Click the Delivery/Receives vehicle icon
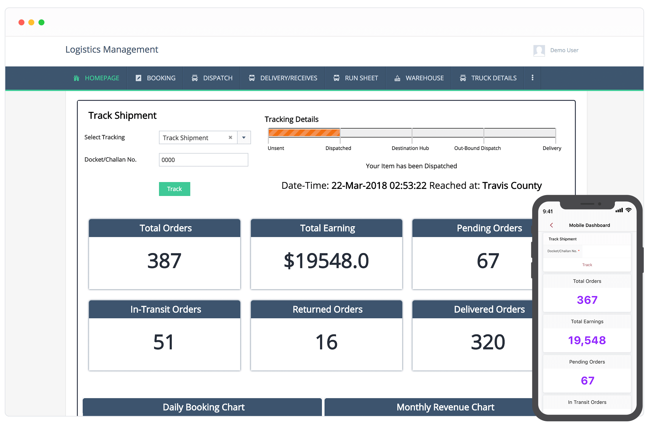This screenshot has height=432, width=656. click(x=252, y=78)
